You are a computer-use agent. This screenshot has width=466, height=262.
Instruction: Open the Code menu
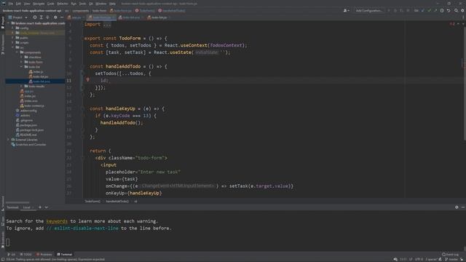[x=51, y=4]
